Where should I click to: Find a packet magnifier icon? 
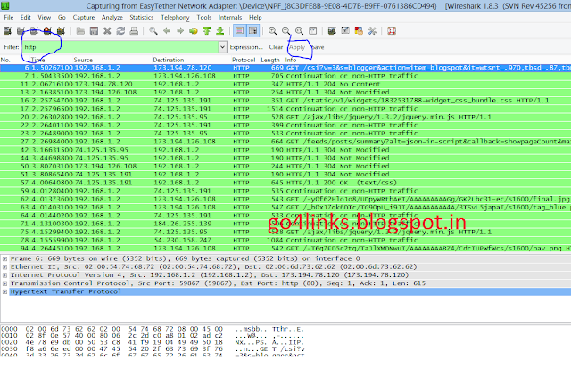153,31
